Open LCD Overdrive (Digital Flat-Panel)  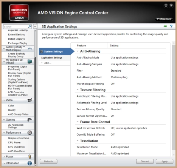18,94
